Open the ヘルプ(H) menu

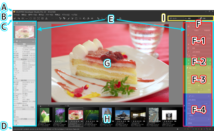coord(74,15)
